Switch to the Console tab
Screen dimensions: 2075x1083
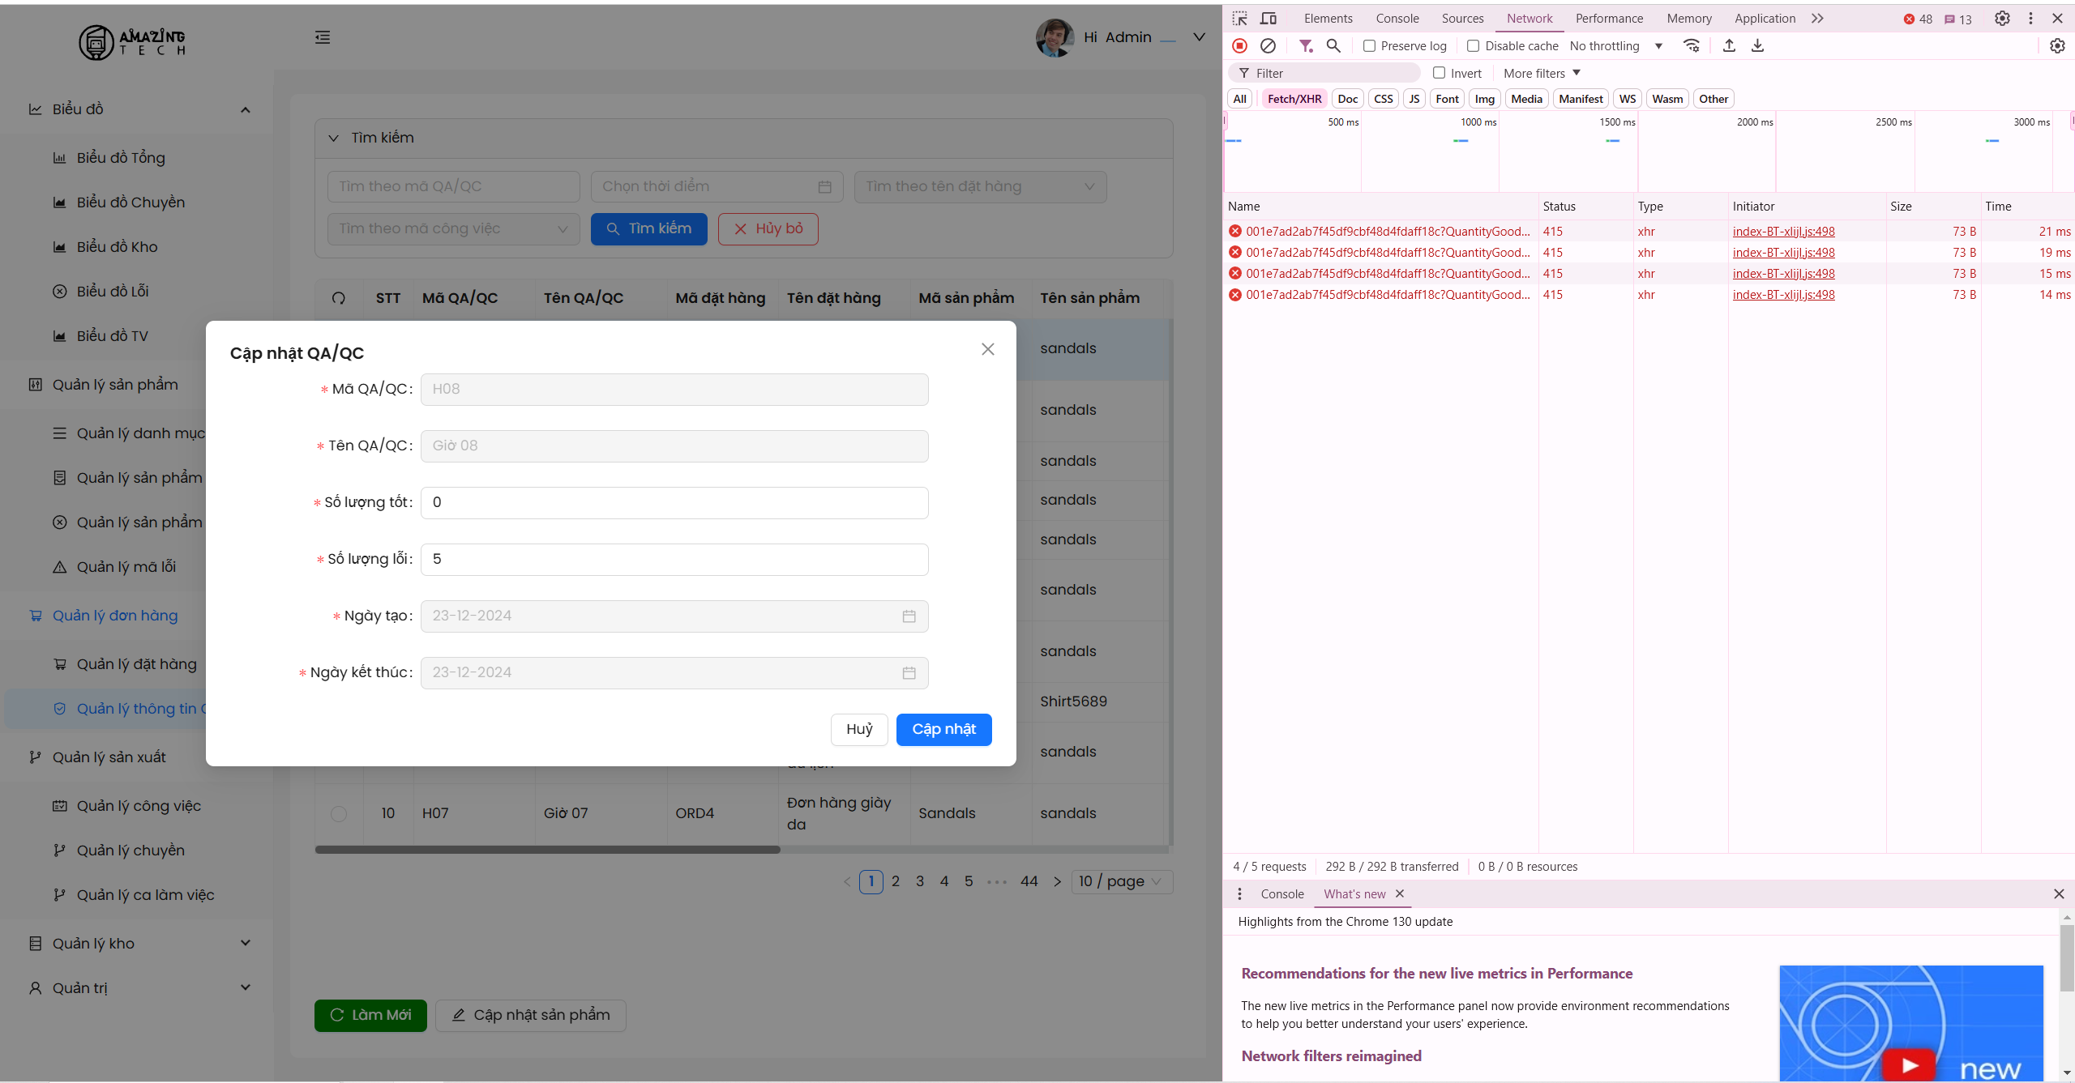[1397, 19]
